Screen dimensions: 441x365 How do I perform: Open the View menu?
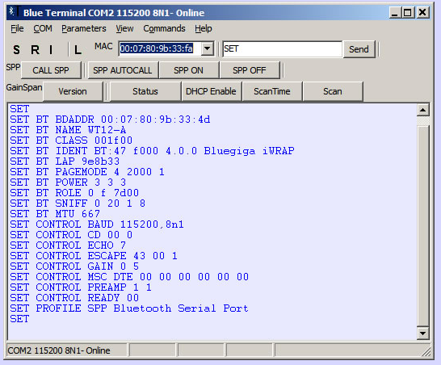click(x=124, y=28)
